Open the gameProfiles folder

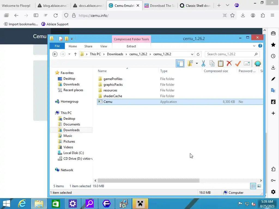coord(113,79)
